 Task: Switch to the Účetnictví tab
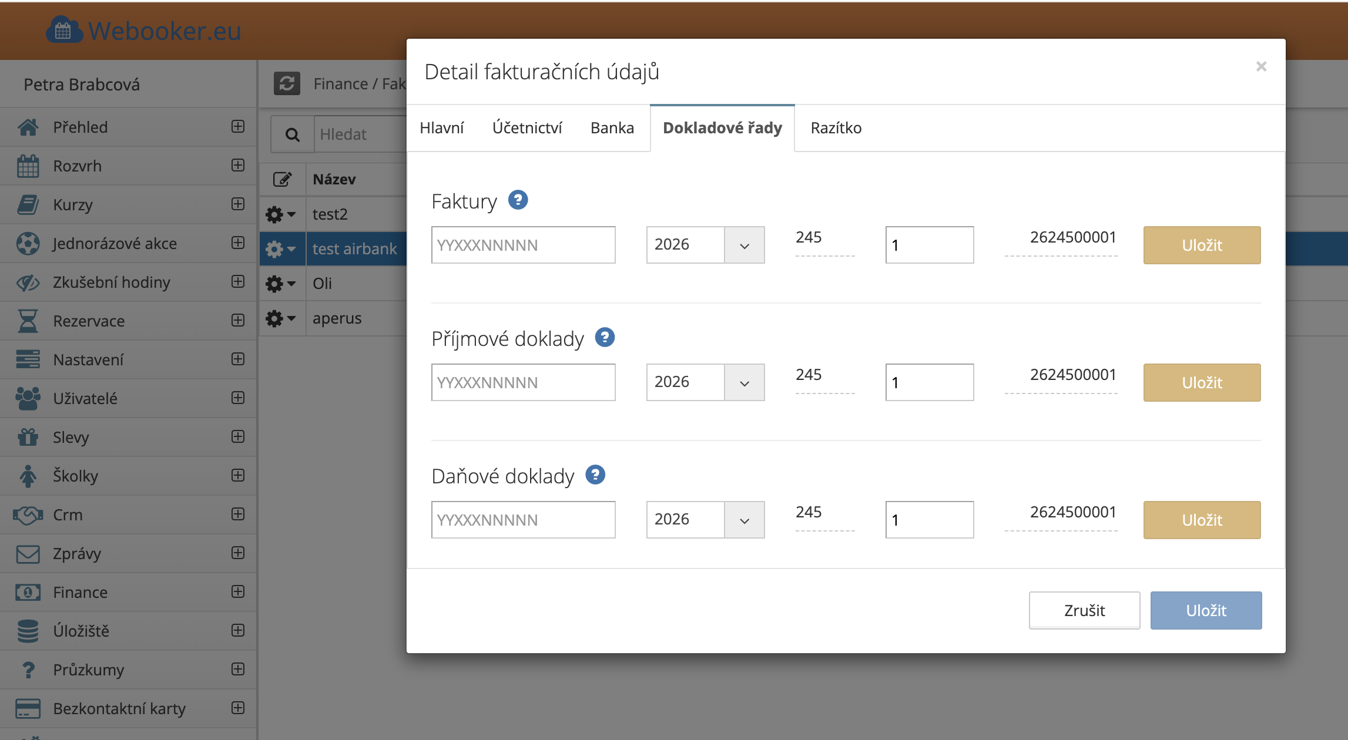pos(527,128)
